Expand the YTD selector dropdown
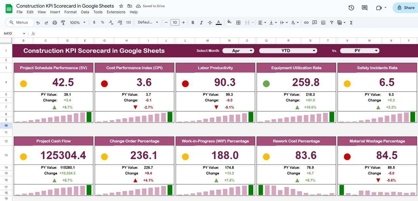The image size is (418, 201). (288, 51)
